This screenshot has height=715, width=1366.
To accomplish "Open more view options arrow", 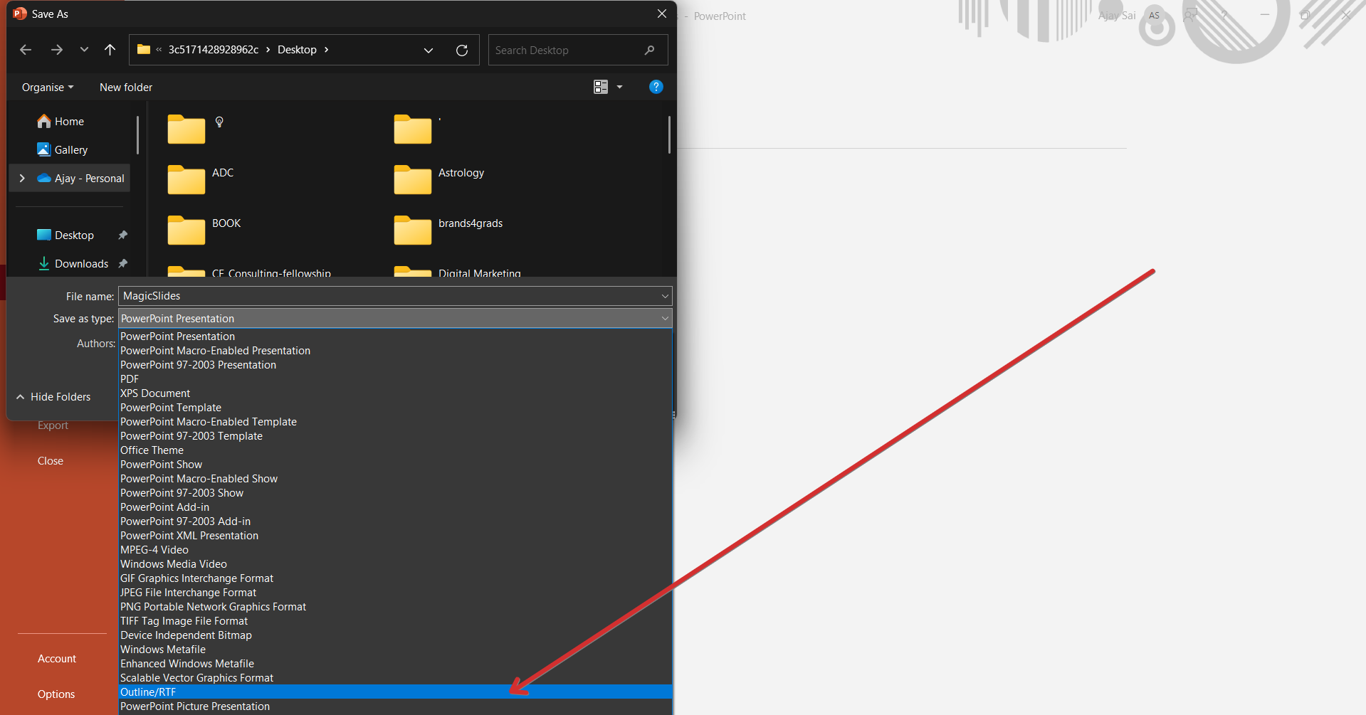I will tap(619, 87).
